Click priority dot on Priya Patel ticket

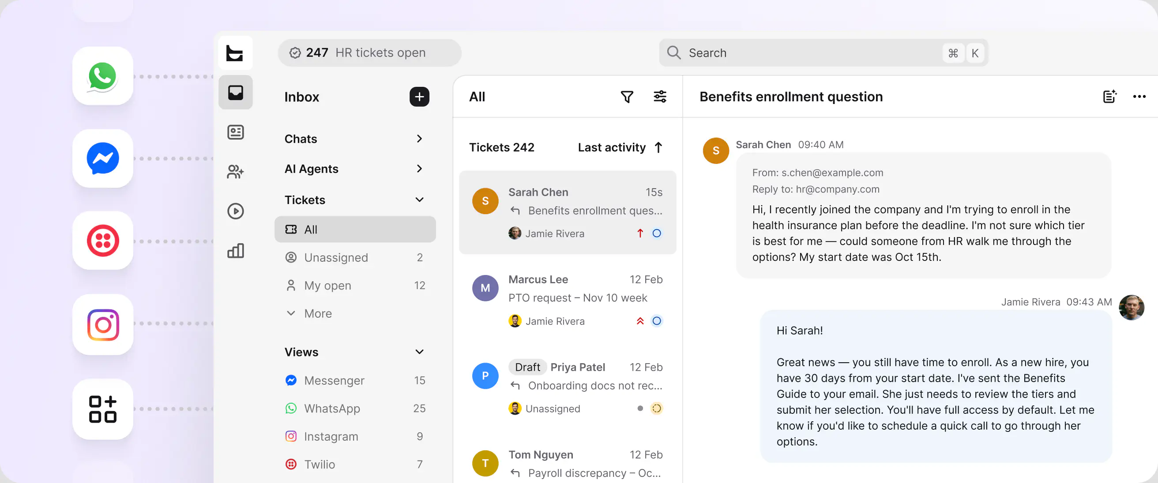(640, 409)
